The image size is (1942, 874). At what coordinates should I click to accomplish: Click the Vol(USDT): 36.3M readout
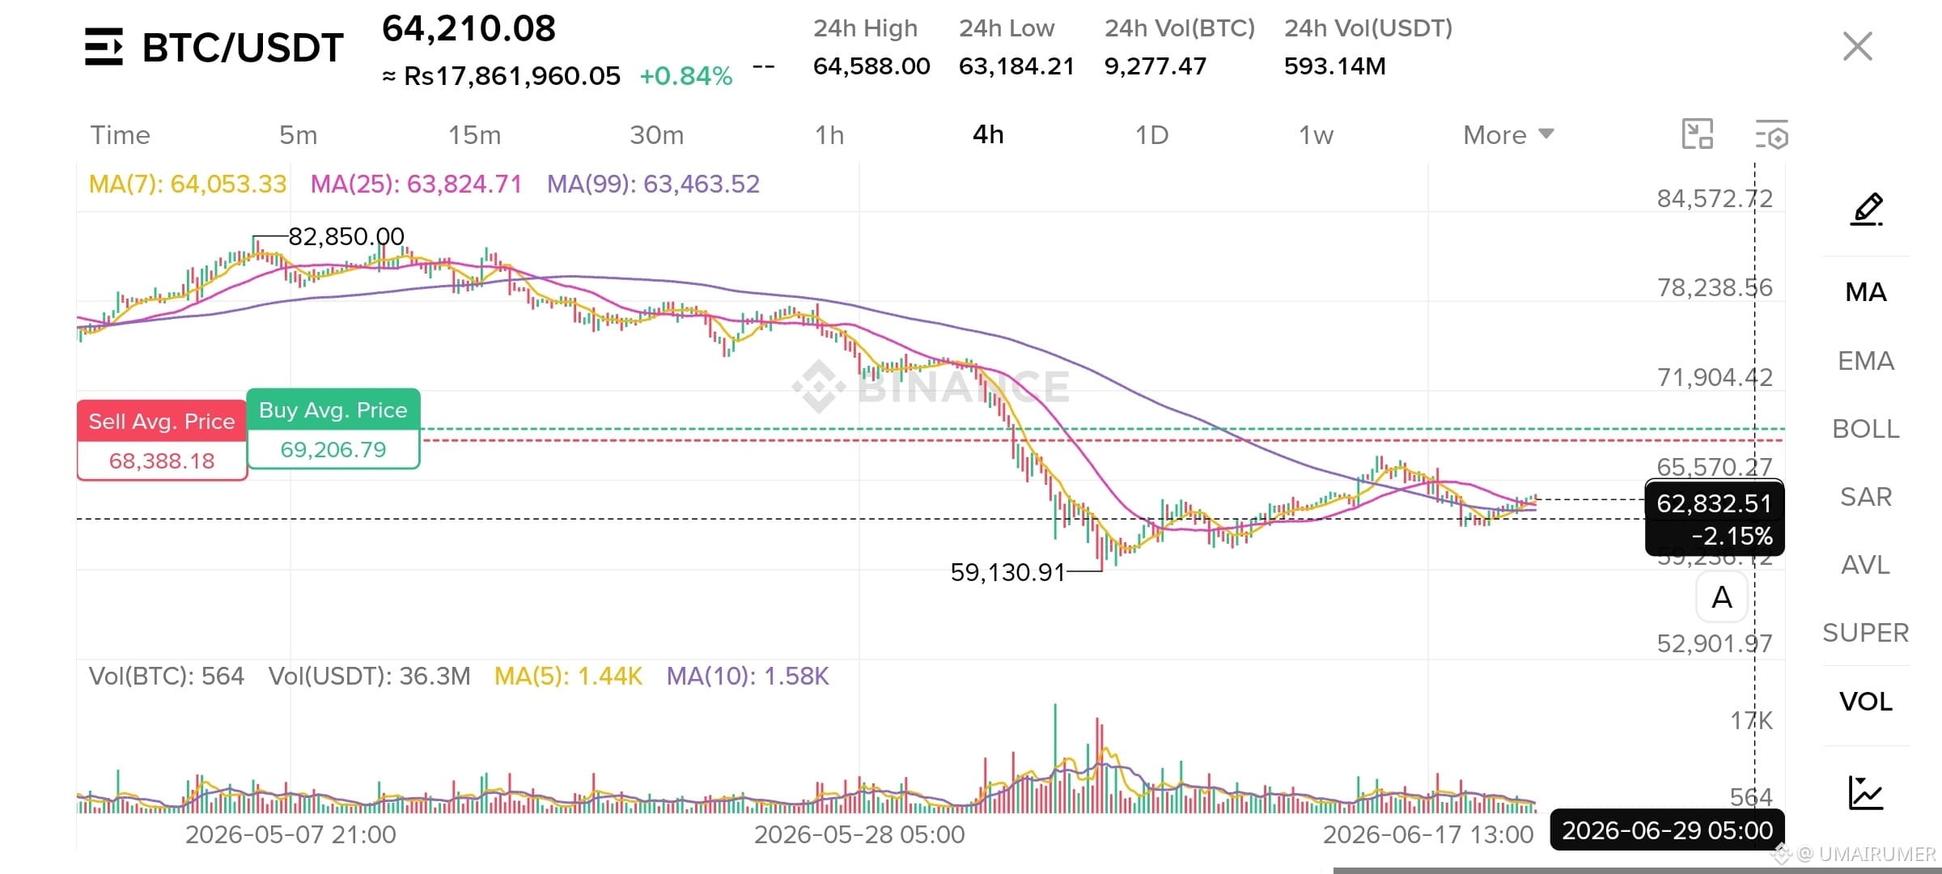[x=369, y=676]
